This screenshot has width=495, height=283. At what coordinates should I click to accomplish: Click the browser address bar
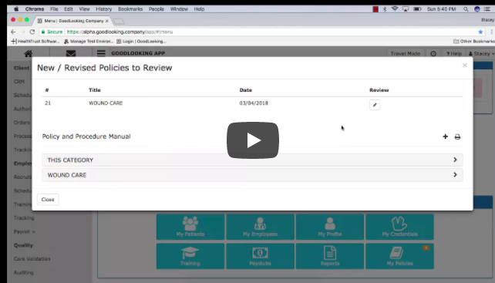point(262,32)
